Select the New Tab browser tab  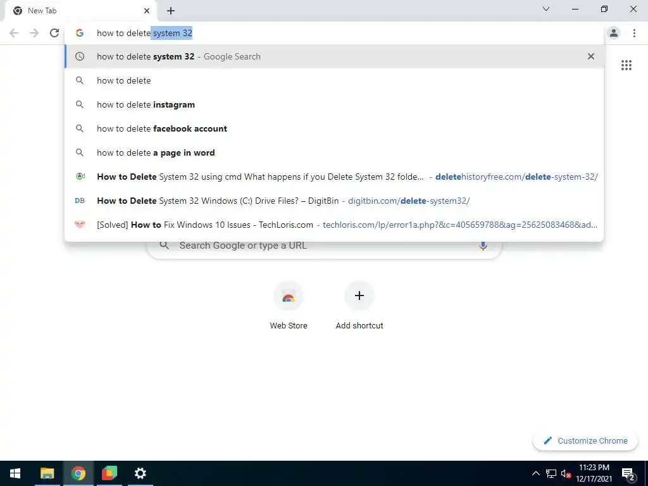coord(80,11)
